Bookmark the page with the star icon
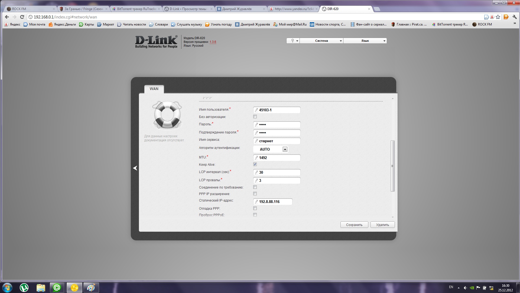520x293 pixels. [498, 17]
